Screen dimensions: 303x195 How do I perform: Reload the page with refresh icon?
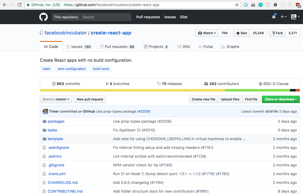tap(20, 5)
